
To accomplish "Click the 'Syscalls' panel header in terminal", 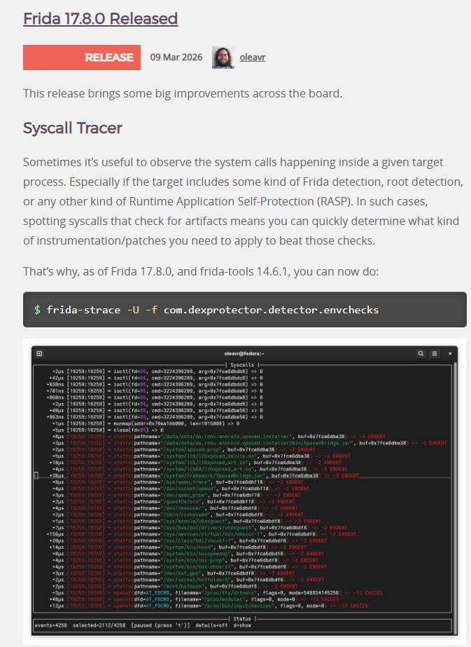I will [x=242, y=365].
